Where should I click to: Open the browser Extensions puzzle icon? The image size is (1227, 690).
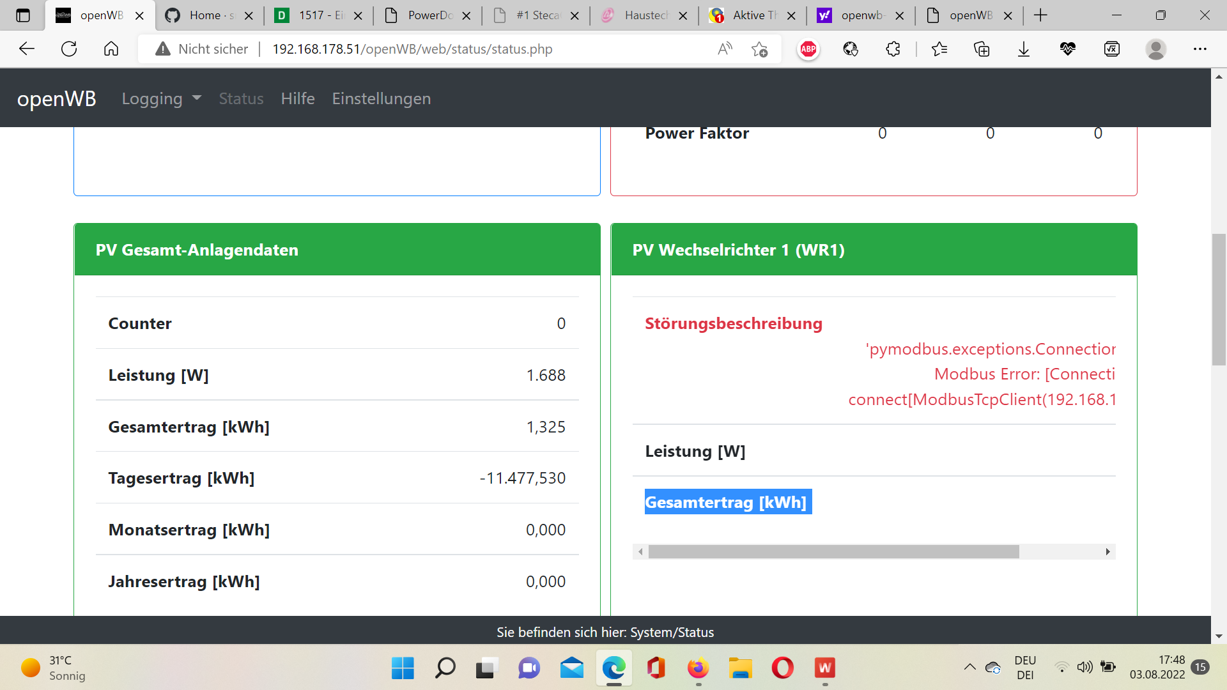893,49
